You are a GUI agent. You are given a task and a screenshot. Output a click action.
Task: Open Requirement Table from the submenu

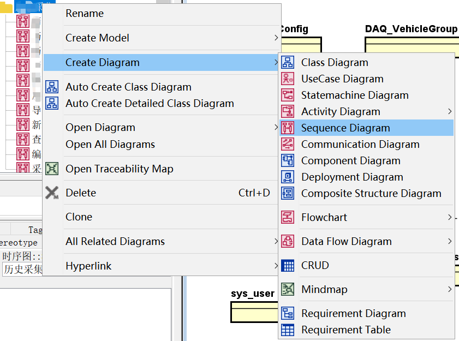pos(345,330)
